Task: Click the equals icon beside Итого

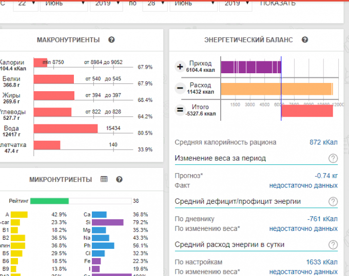Action: pos(180,110)
